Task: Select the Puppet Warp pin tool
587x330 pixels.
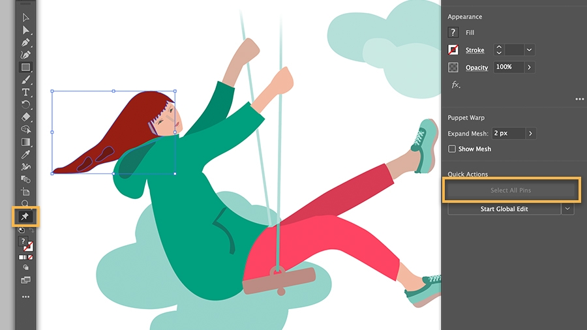Action: click(25, 217)
